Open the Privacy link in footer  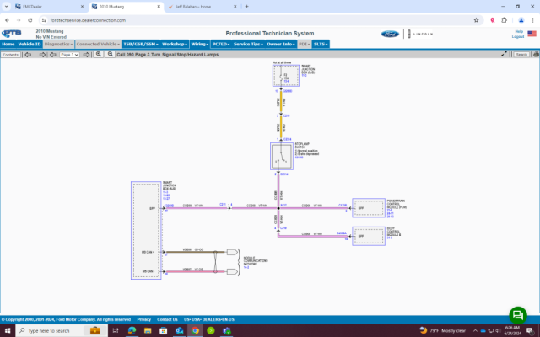coord(144,319)
